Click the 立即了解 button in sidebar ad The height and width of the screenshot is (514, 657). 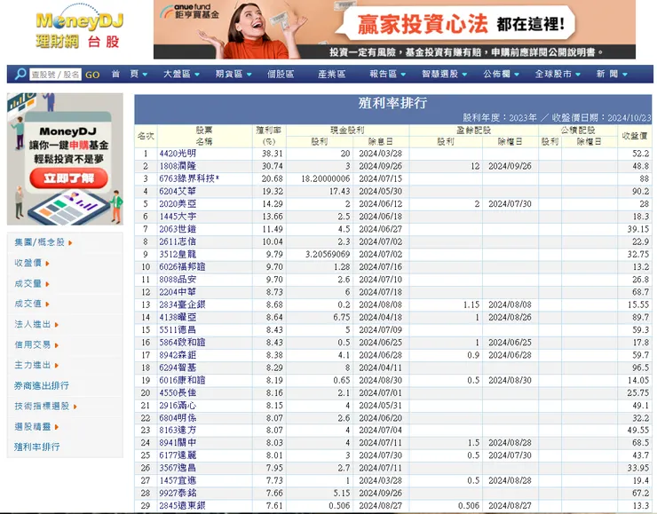point(68,178)
